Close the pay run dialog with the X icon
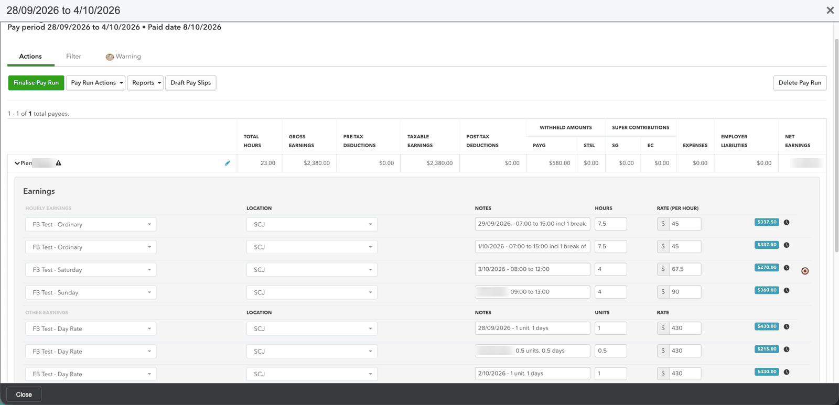The image size is (839, 405). [x=830, y=10]
